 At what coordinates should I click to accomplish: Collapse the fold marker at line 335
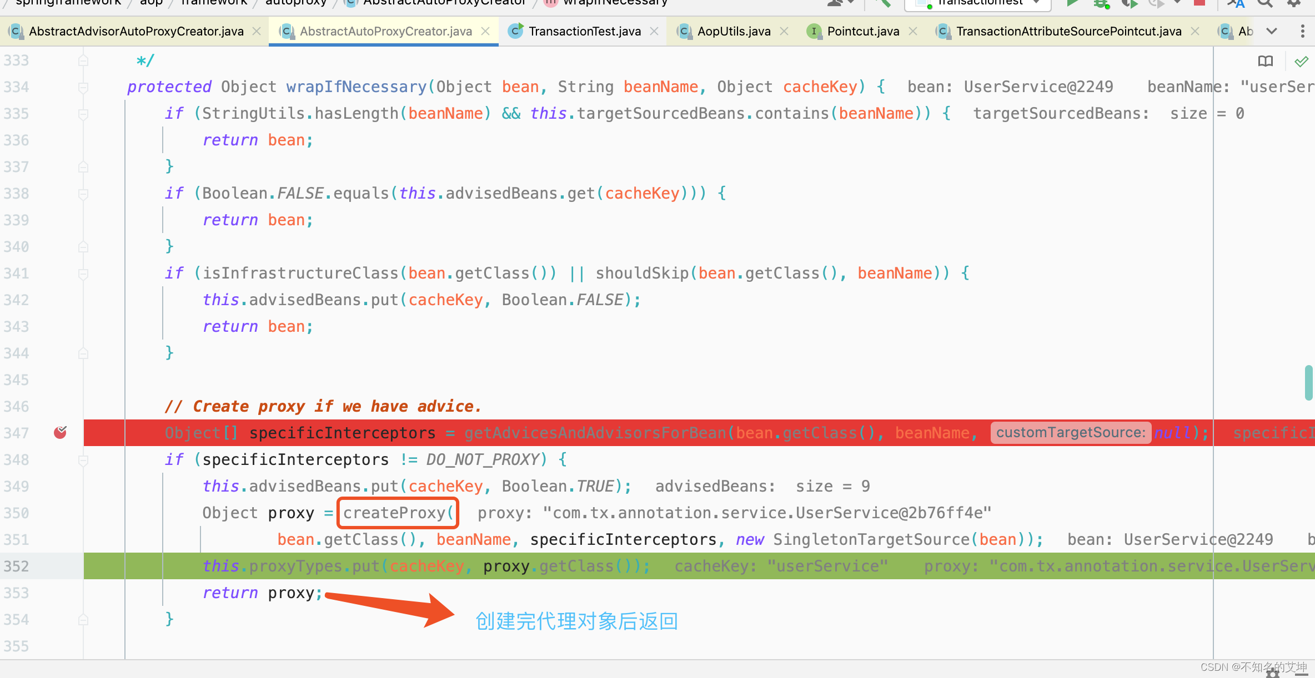click(83, 114)
